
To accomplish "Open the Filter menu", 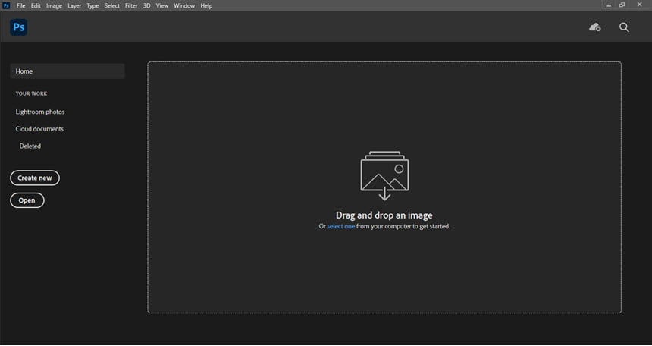I will click(x=131, y=6).
